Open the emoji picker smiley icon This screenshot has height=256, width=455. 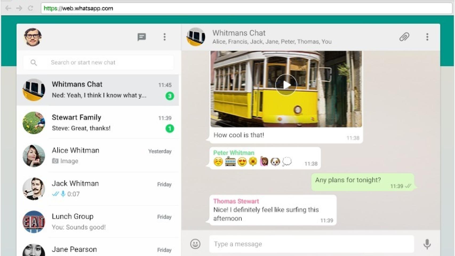tap(195, 244)
